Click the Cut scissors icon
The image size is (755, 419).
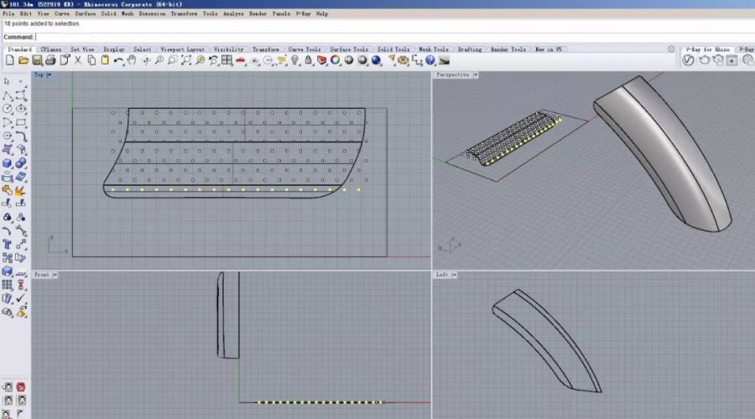78,60
